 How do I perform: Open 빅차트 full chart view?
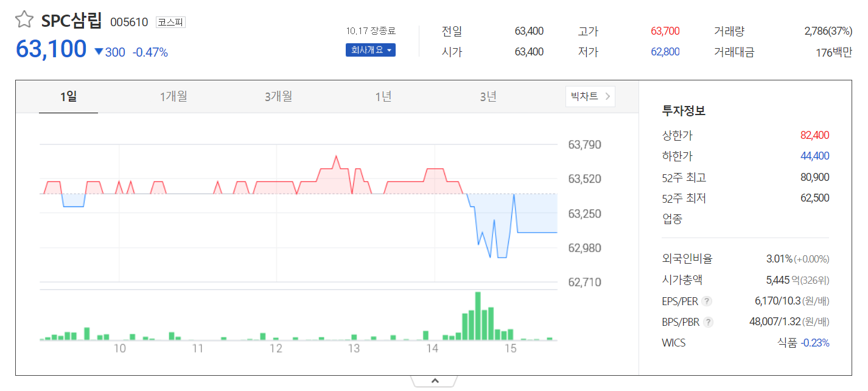pos(590,96)
